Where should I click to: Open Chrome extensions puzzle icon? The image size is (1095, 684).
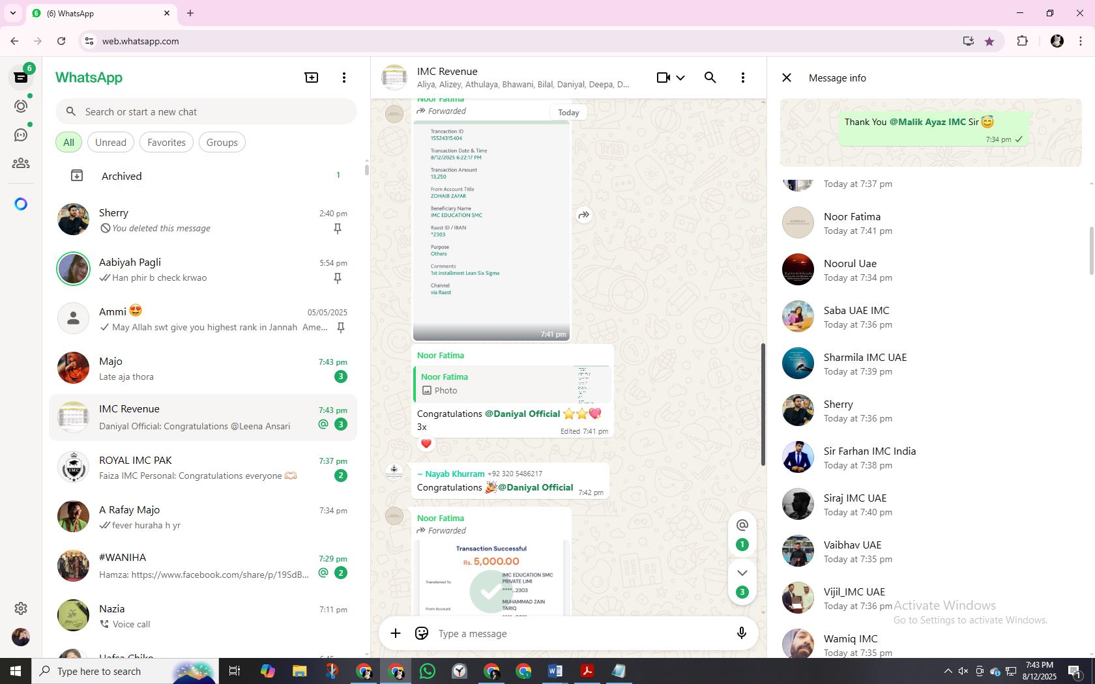1022,41
